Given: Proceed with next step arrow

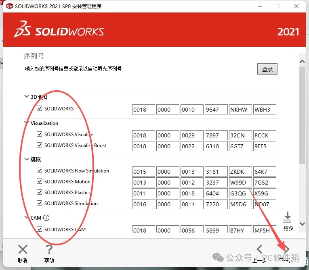Looking at the screenshot, I should [x=286, y=249].
